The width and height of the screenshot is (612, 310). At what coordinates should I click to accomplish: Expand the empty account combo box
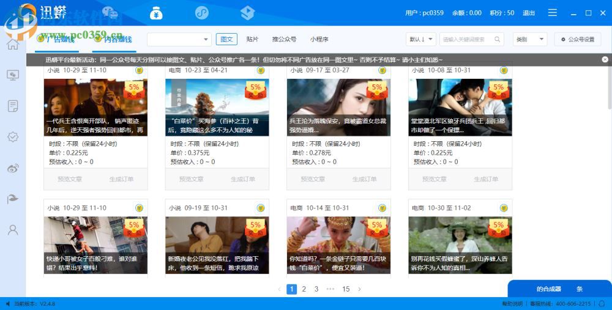coord(179,39)
